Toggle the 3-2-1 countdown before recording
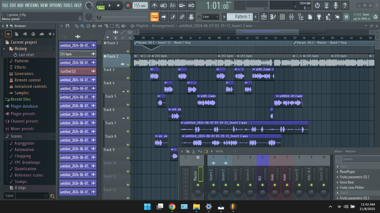This screenshot has width=380, height=213. [x=173, y=5]
